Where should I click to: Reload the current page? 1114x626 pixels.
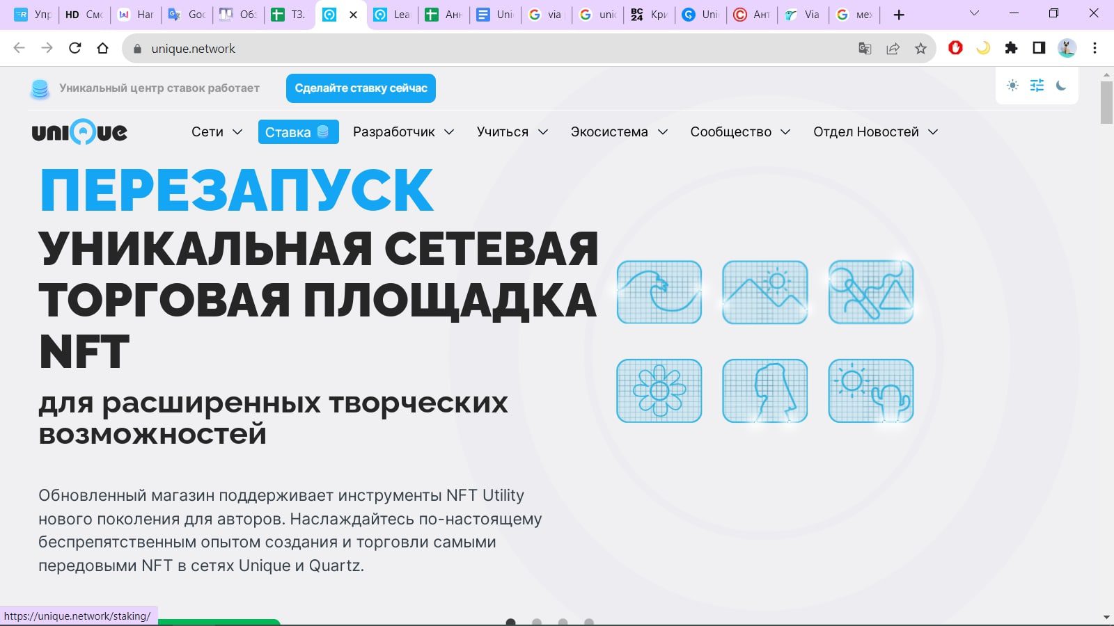point(75,48)
